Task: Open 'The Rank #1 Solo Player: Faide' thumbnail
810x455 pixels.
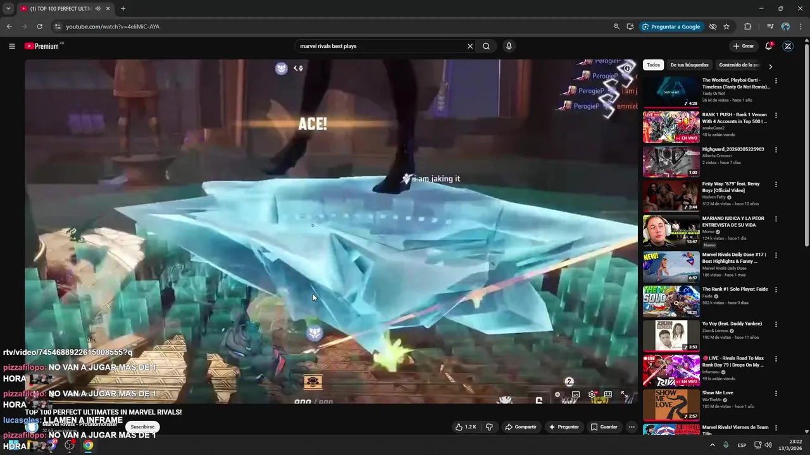Action: click(x=671, y=301)
